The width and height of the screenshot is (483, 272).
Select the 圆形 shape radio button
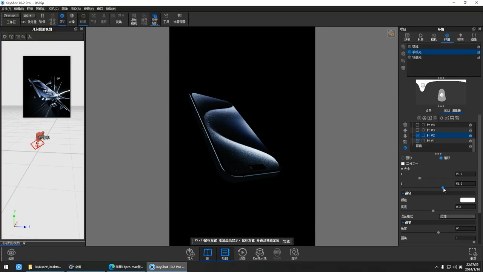pyautogui.click(x=403, y=158)
